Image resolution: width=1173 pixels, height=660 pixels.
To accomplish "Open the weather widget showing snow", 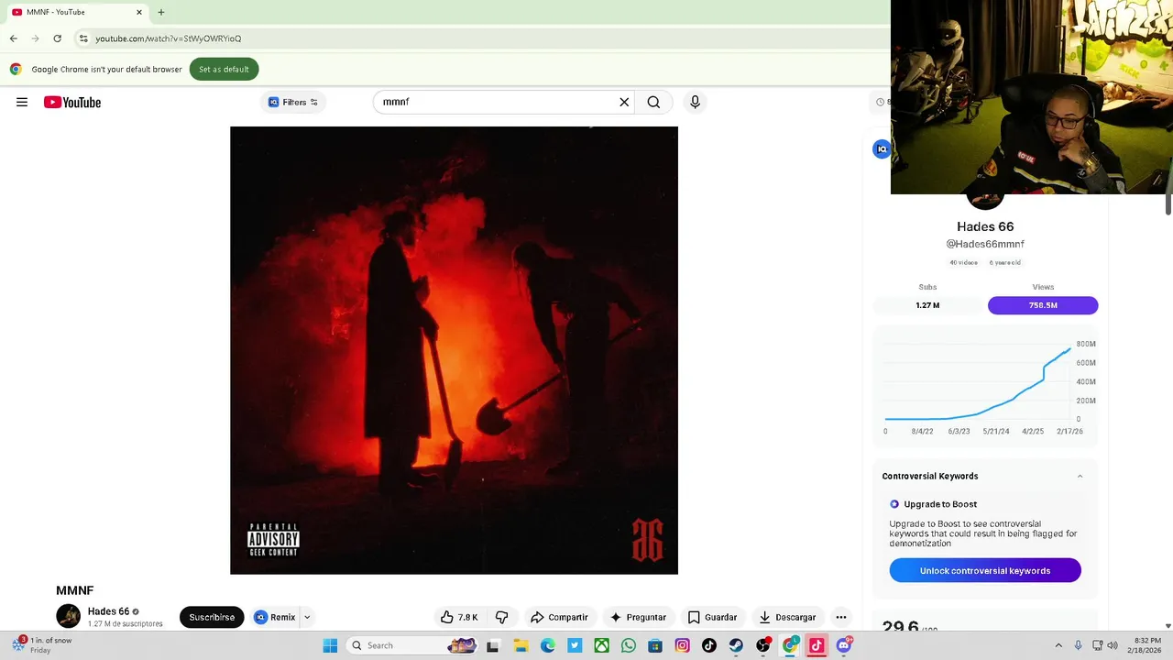I will [41, 644].
